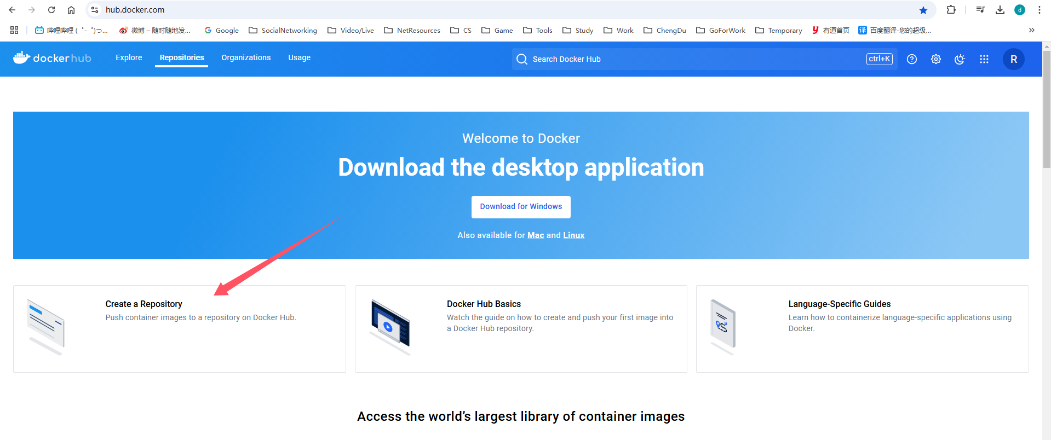Open the bookmarks apps grid icon

click(x=14, y=30)
